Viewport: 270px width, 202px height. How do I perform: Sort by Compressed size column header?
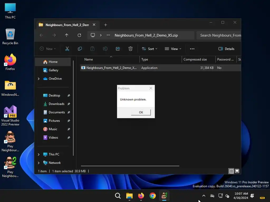click(x=199, y=59)
